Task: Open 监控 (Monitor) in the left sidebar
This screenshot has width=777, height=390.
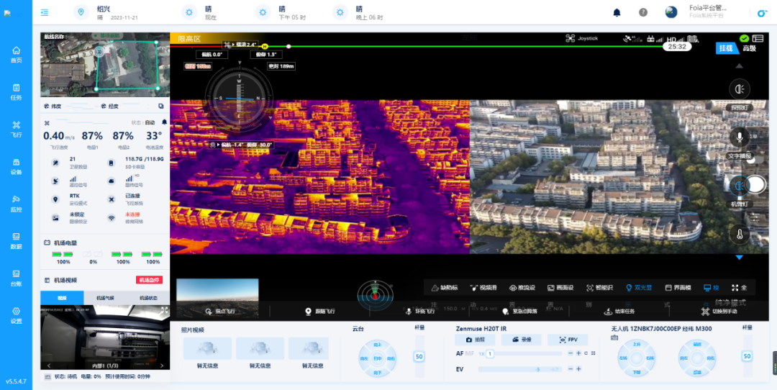Action: pos(16,204)
